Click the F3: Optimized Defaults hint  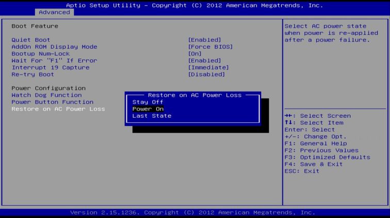(327, 157)
